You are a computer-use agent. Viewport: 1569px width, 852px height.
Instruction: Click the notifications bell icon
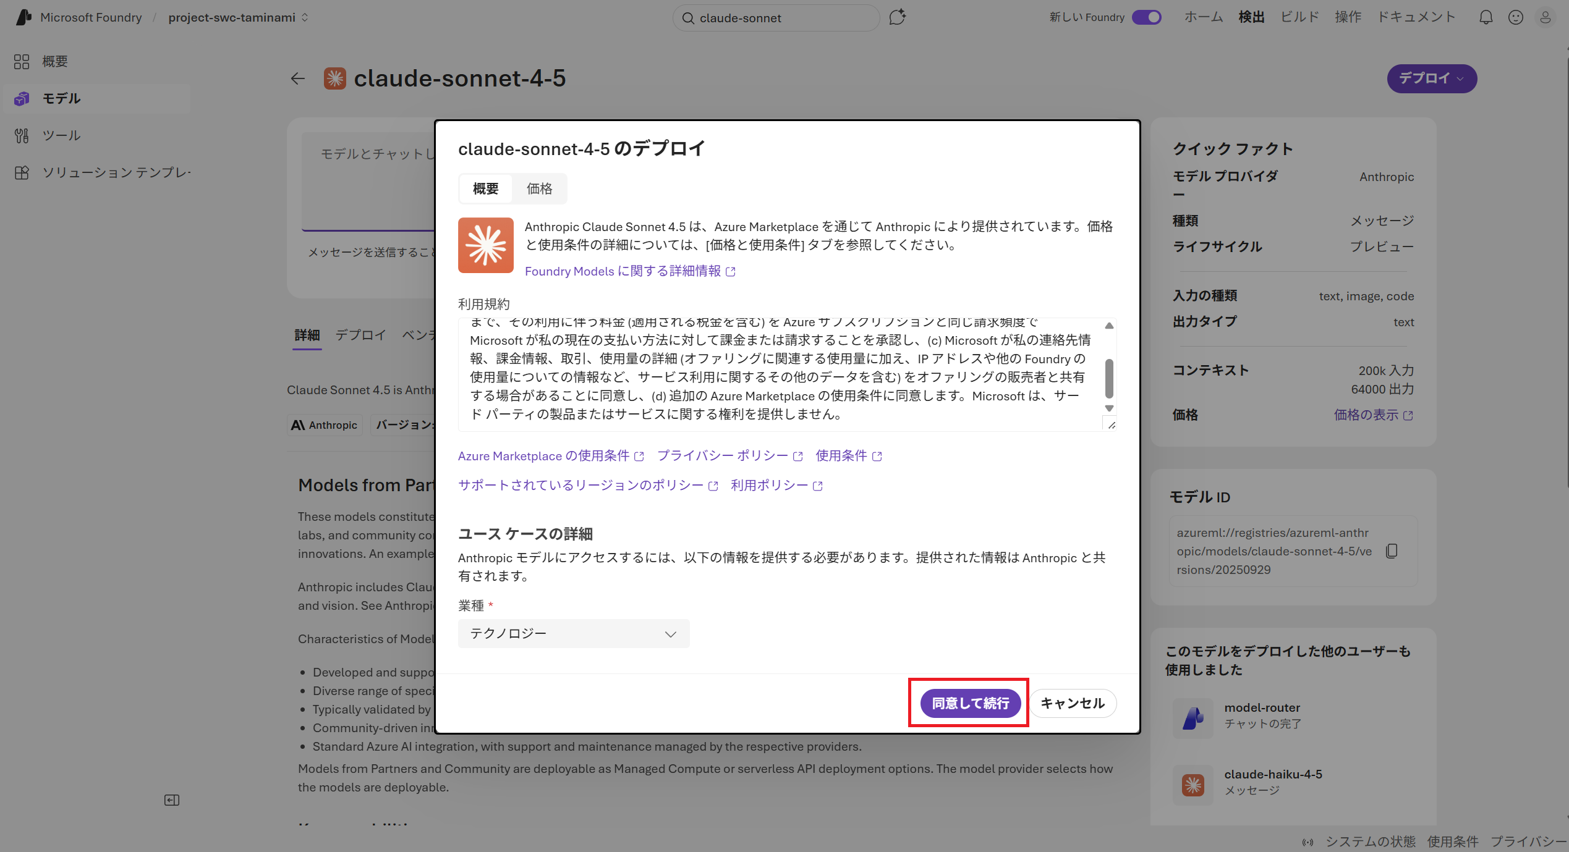(1486, 17)
